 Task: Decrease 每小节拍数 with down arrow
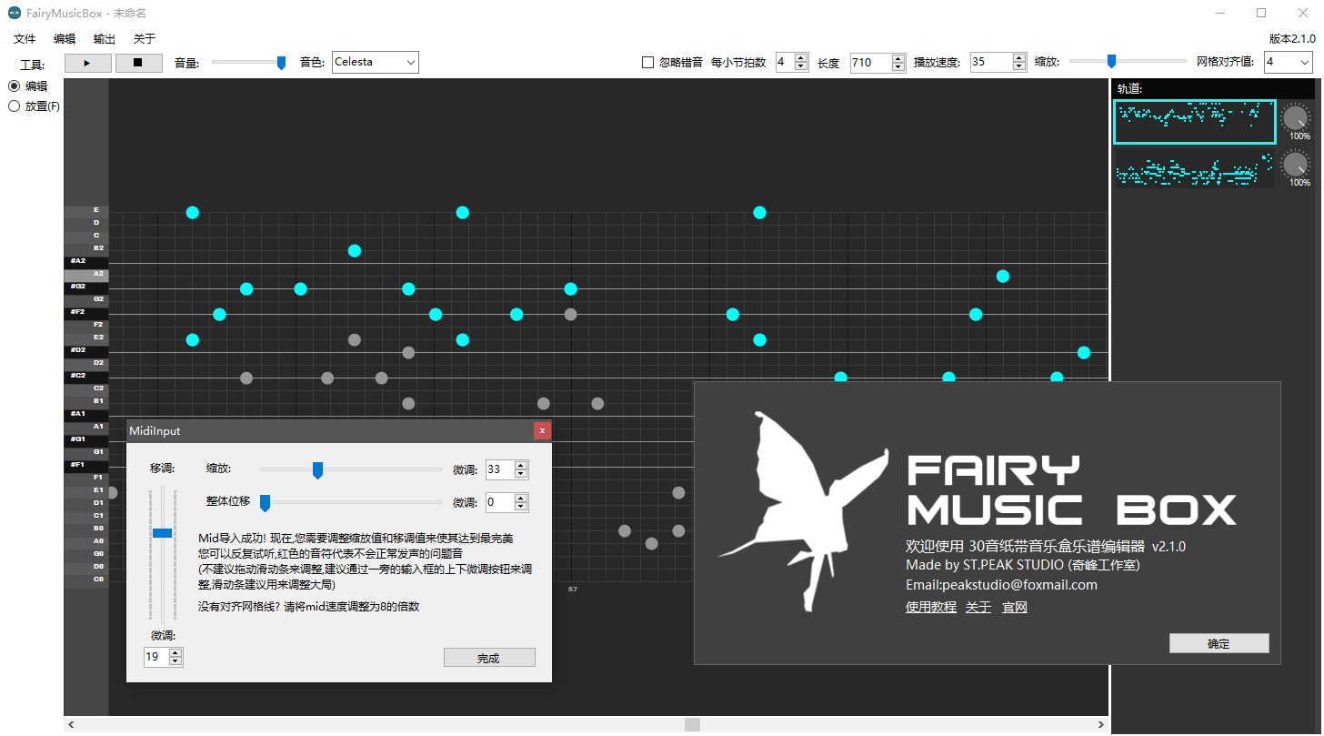[x=801, y=67]
